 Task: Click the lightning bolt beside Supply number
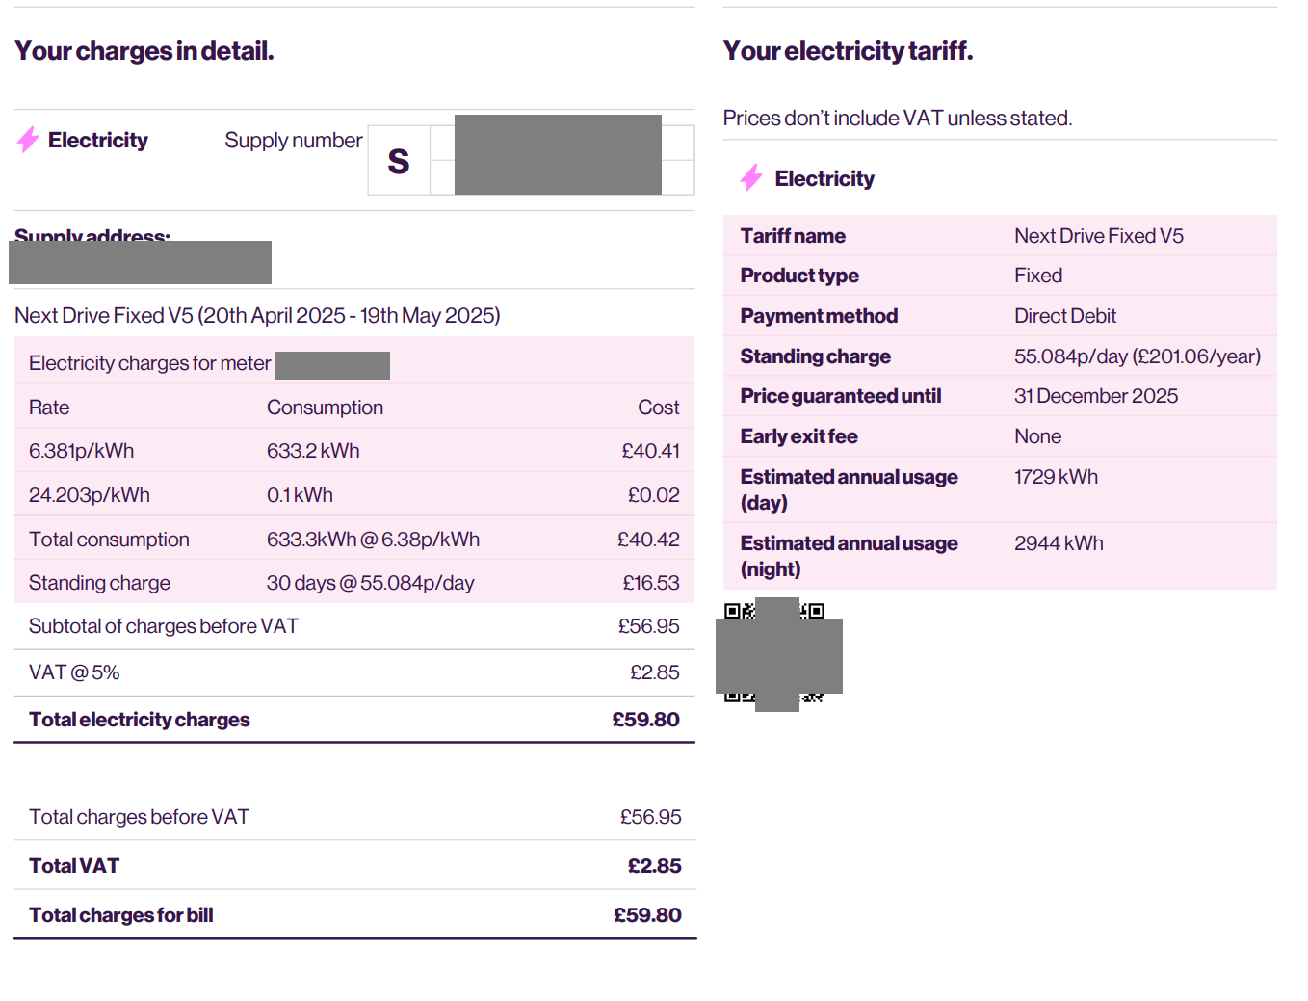(28, 141)
